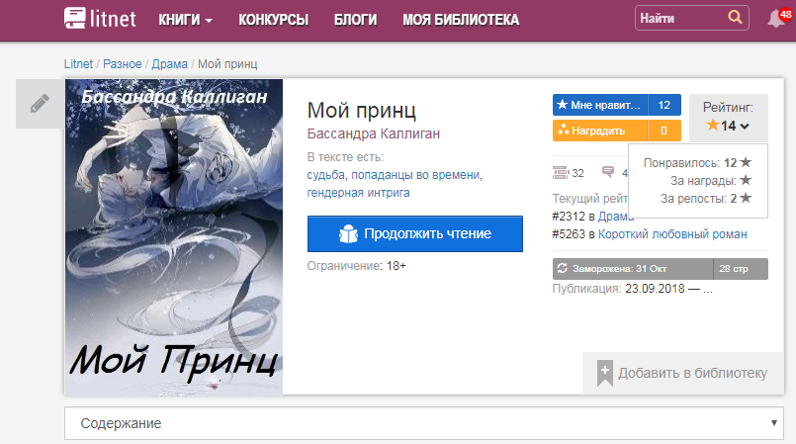
Task: Open author link Бассандра Каллиган
Action: click(374, 133)
